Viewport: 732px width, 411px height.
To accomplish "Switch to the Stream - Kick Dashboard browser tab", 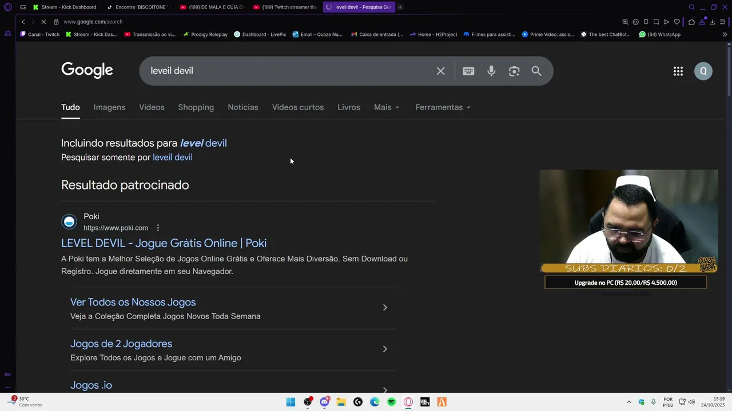I will pyautogui.click(x=65, y=7).
